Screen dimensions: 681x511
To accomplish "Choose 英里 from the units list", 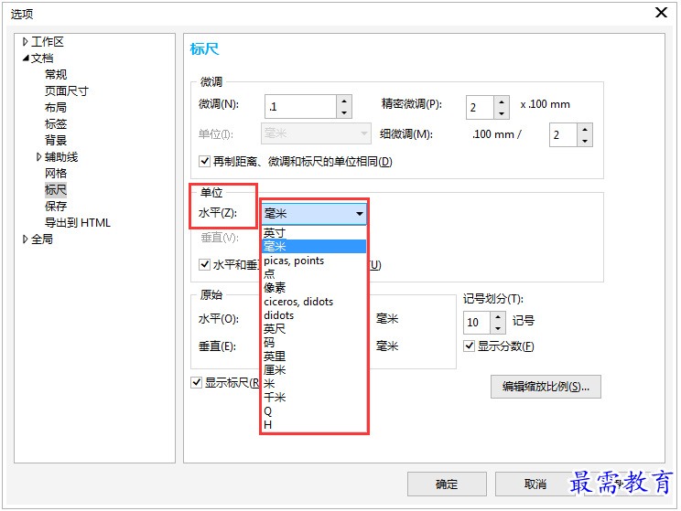I will coord(314,357).
